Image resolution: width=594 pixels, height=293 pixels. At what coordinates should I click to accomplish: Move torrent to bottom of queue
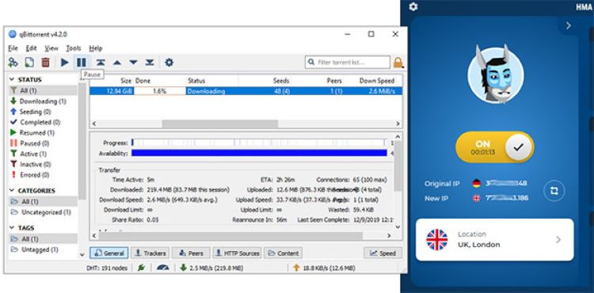click(x=150, y=63)
